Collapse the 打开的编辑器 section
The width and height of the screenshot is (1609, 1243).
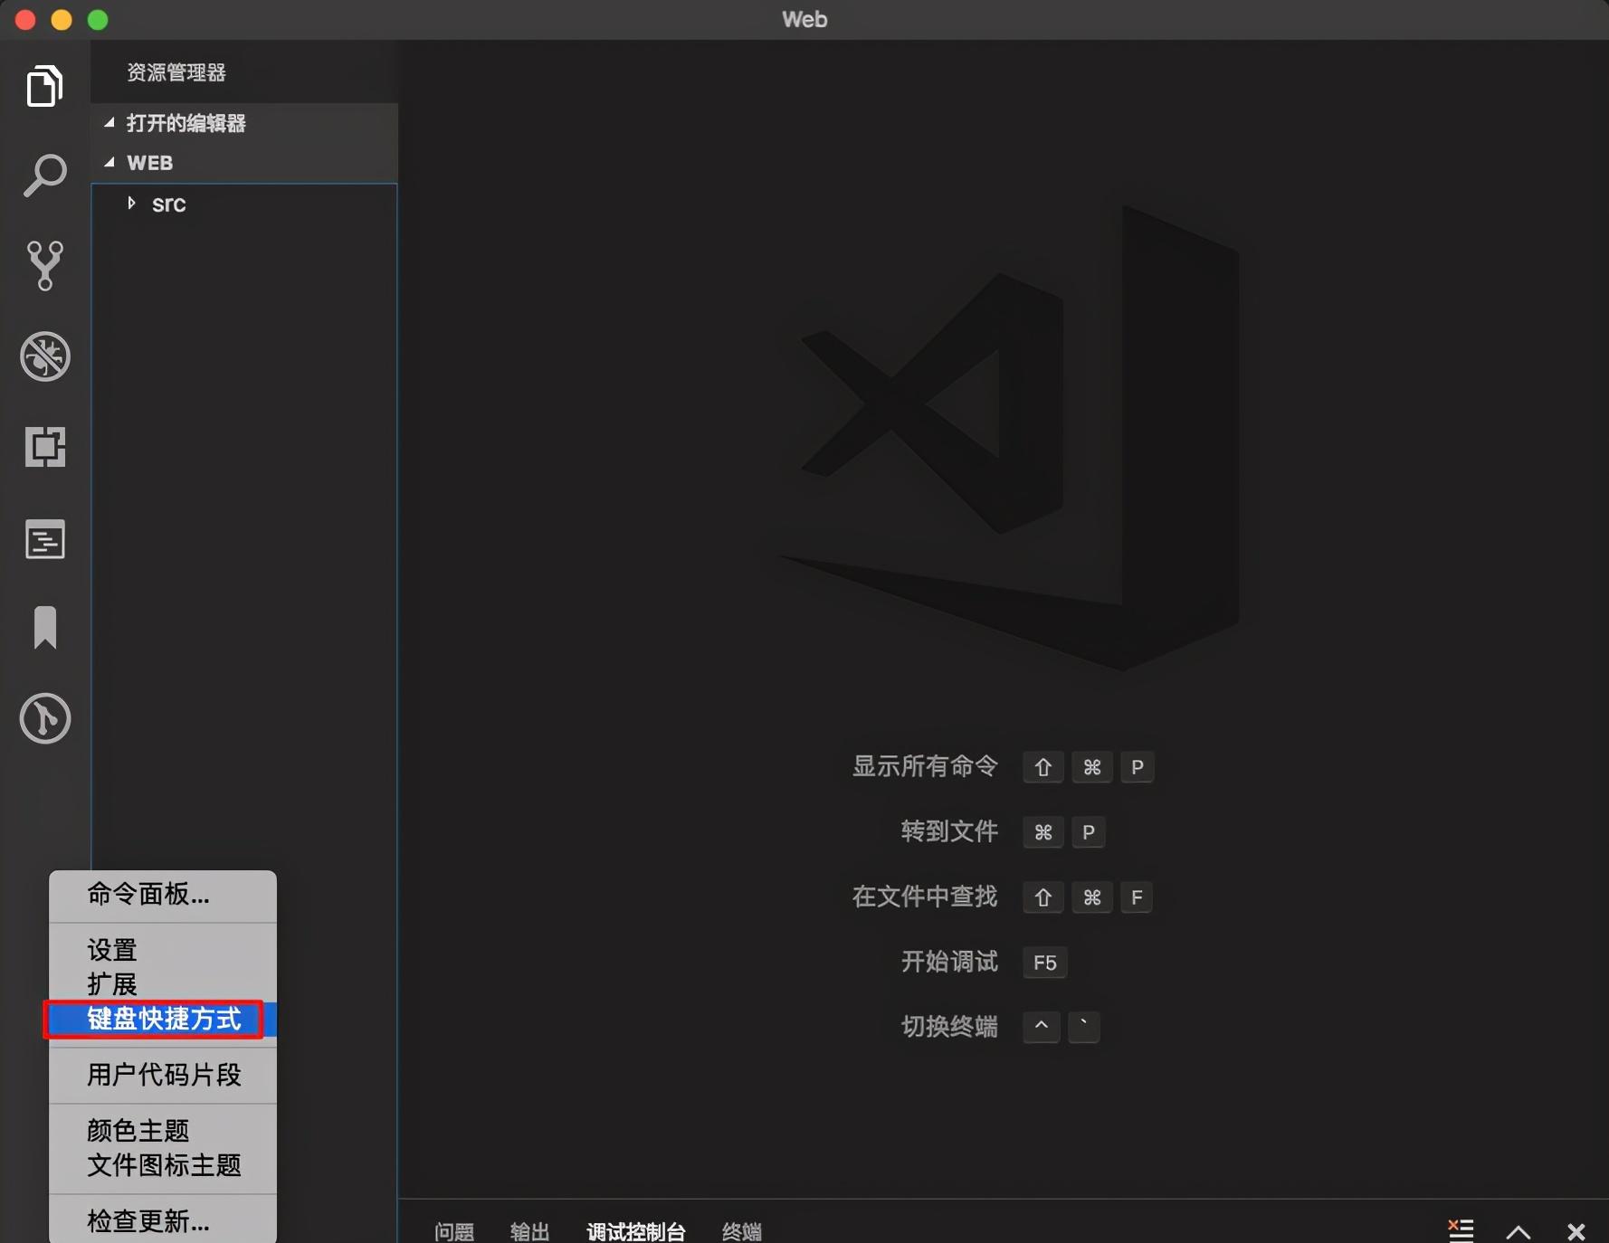tap(109, 122)
